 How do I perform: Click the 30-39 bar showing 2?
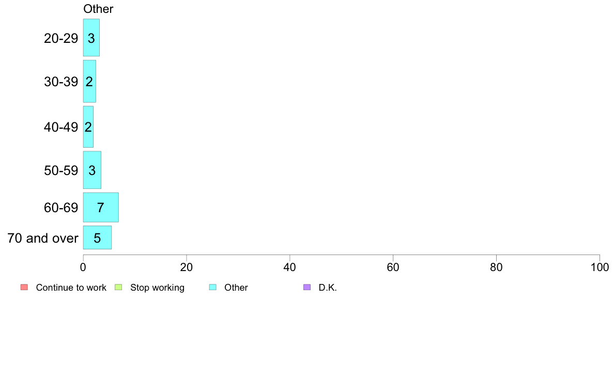tap(89, 82)
